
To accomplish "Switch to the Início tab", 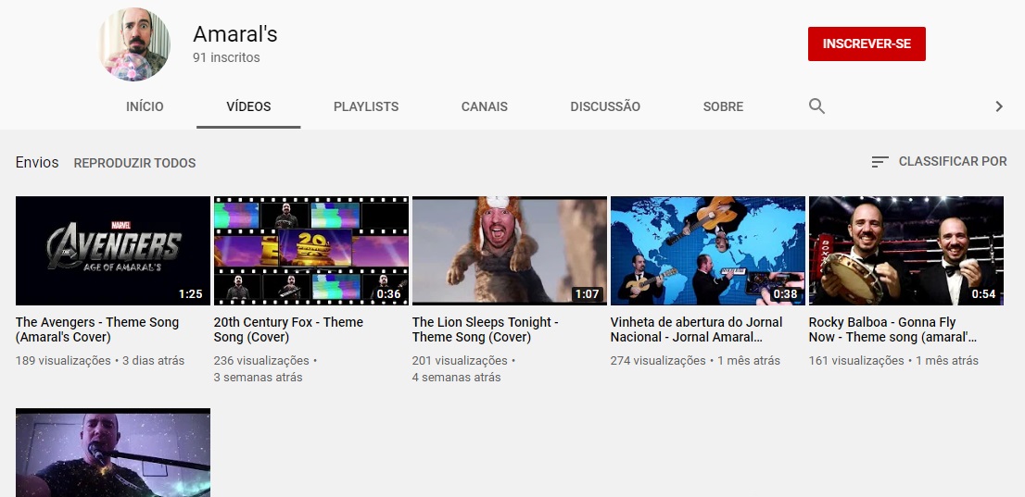I will (145, 106).
